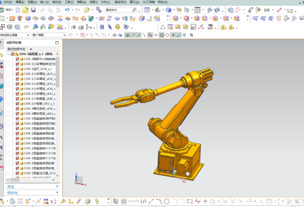Expand the 相依性 panel with its chevron

(57, 192)
